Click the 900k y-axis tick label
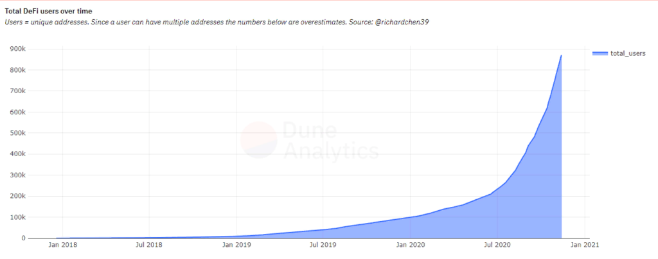This screenshot has width=658, height=259. [x=17, y=49]
